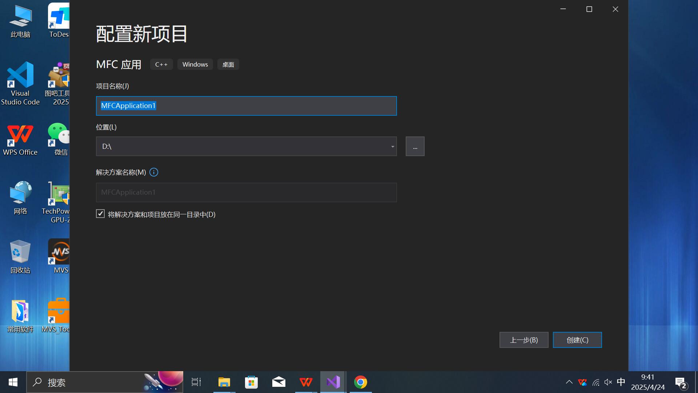Open Google Chrome from the taskbar

[x=360, y=382]
